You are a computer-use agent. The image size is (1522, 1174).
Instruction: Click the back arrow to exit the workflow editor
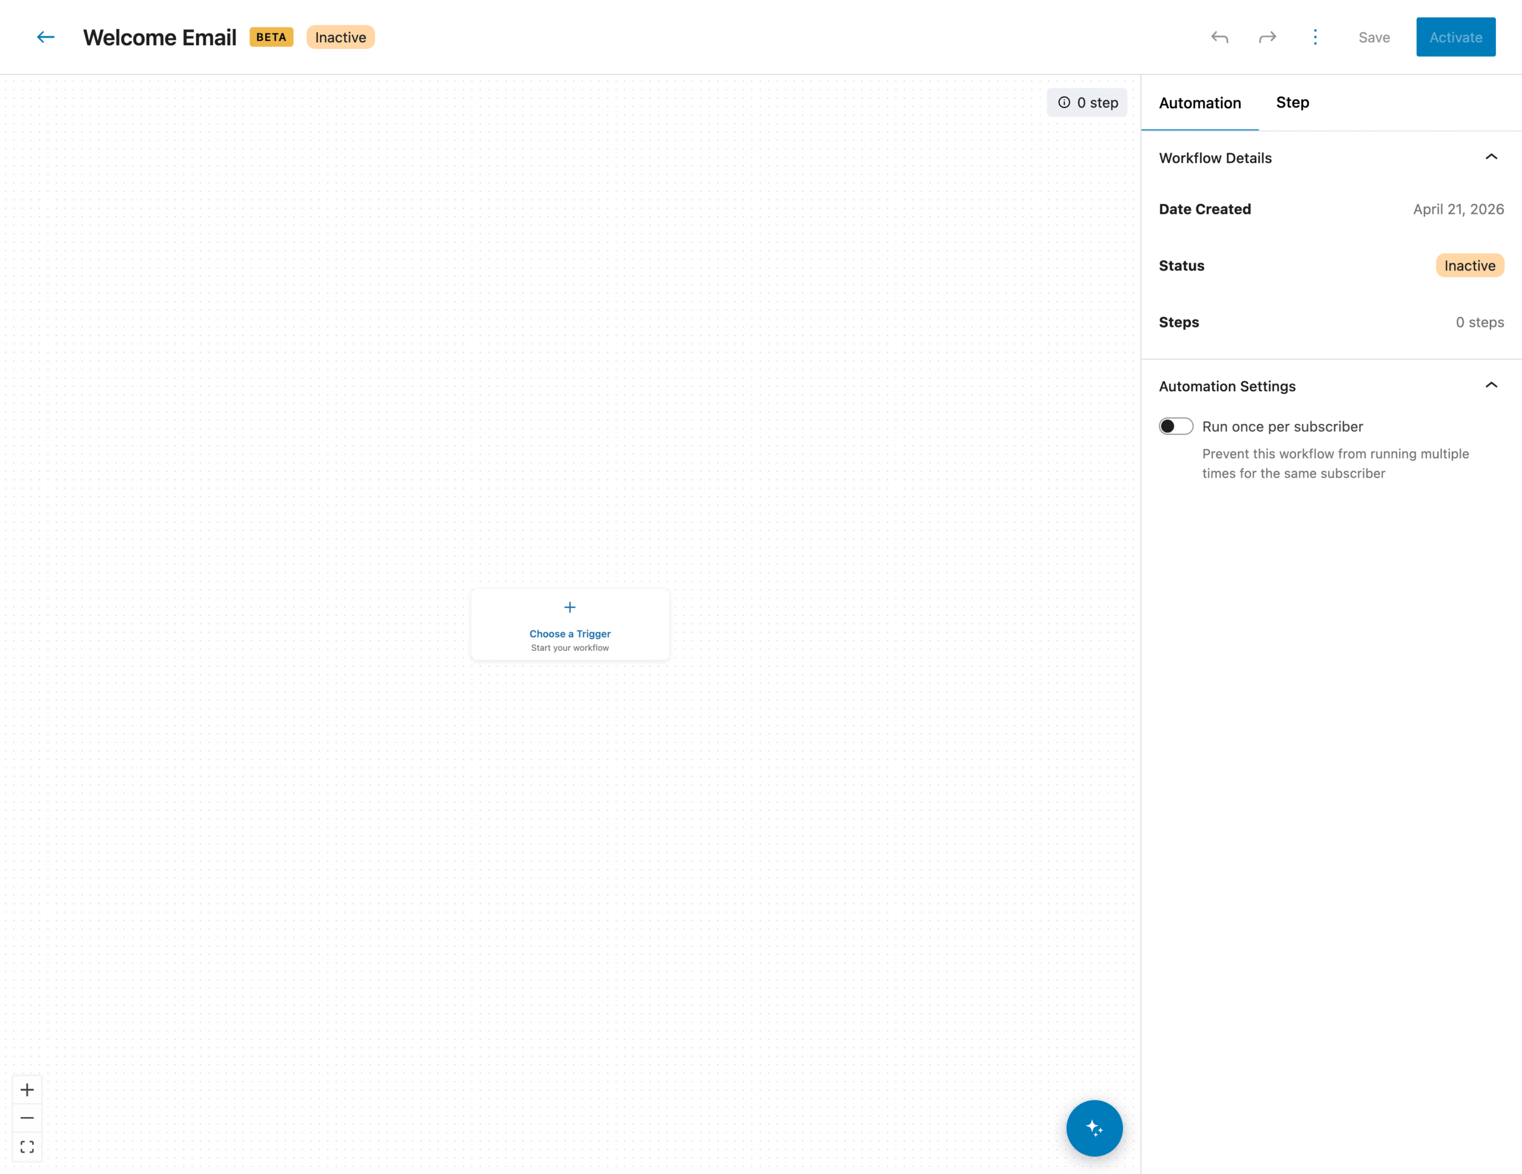click(x=45, y=37)
